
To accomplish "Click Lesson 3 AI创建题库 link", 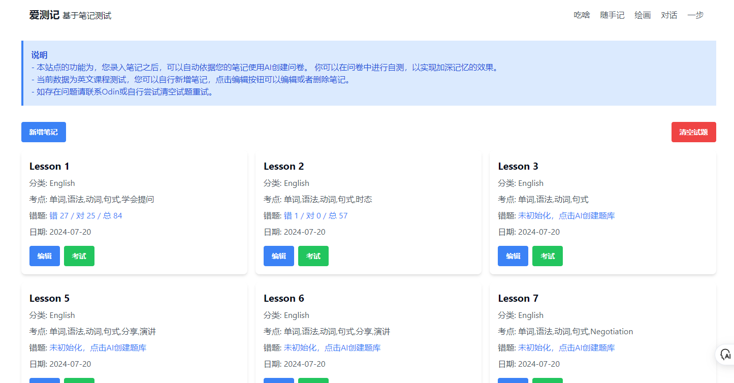I will (x=566, y=216).
